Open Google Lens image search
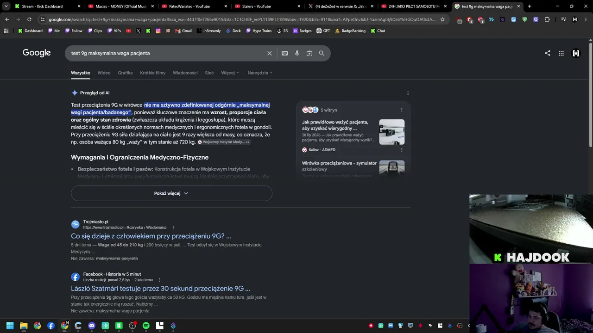This screenshot has height=333, width=593. tap(309, 53)
